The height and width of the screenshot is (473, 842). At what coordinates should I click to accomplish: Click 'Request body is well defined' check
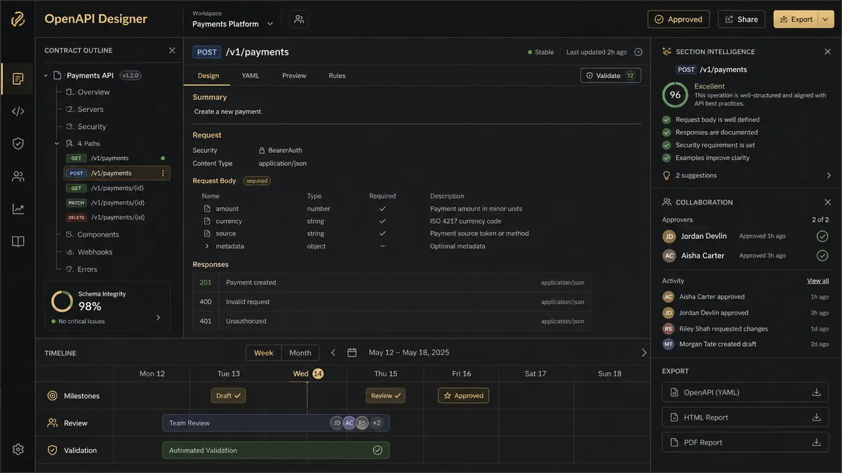667,120
